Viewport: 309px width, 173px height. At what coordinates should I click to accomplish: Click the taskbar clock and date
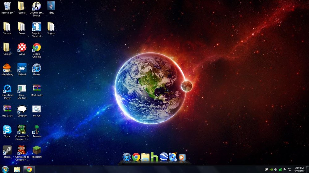(299, 170)
